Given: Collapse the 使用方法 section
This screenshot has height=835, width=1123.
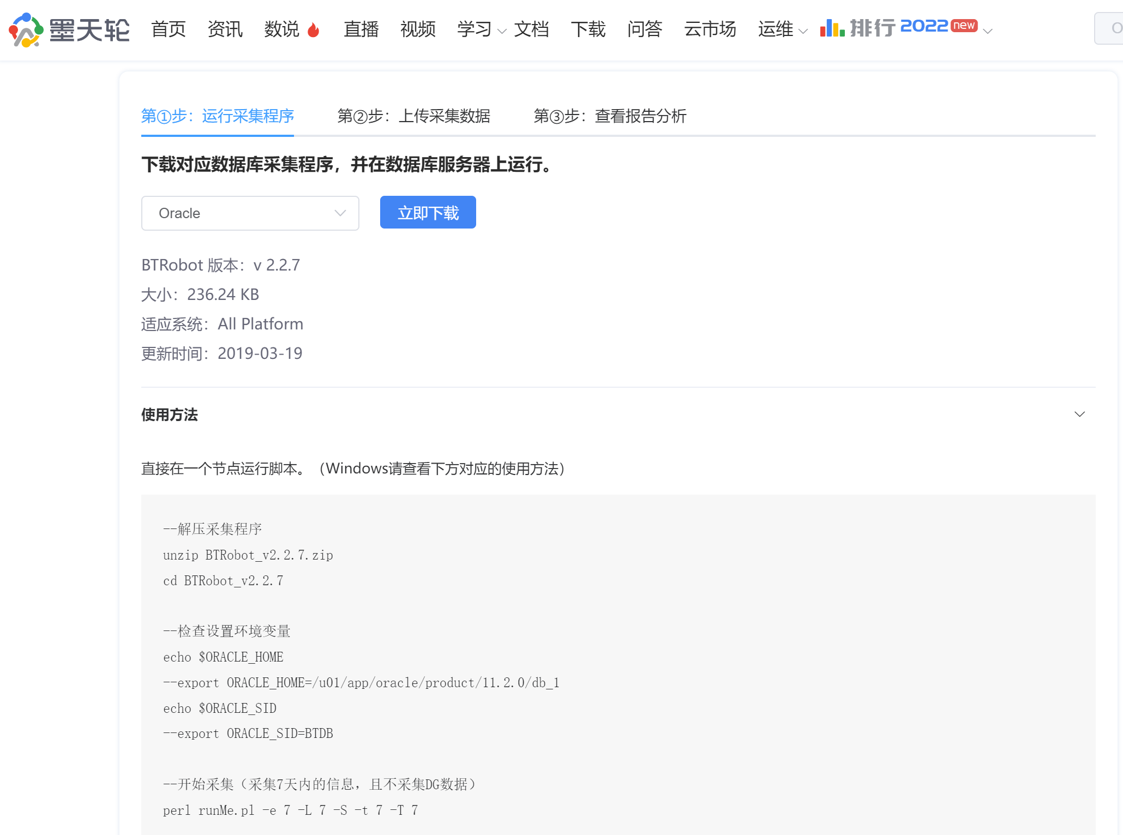Looking at the screenshot, I should coord(1079,415).
